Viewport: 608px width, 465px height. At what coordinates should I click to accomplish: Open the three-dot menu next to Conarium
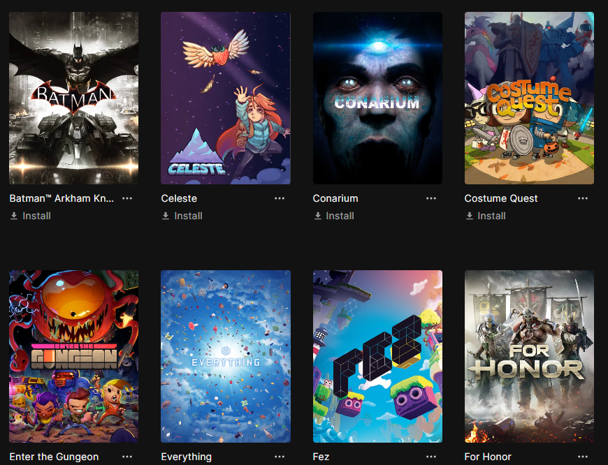pyautogui.click(x=430, y=198)
